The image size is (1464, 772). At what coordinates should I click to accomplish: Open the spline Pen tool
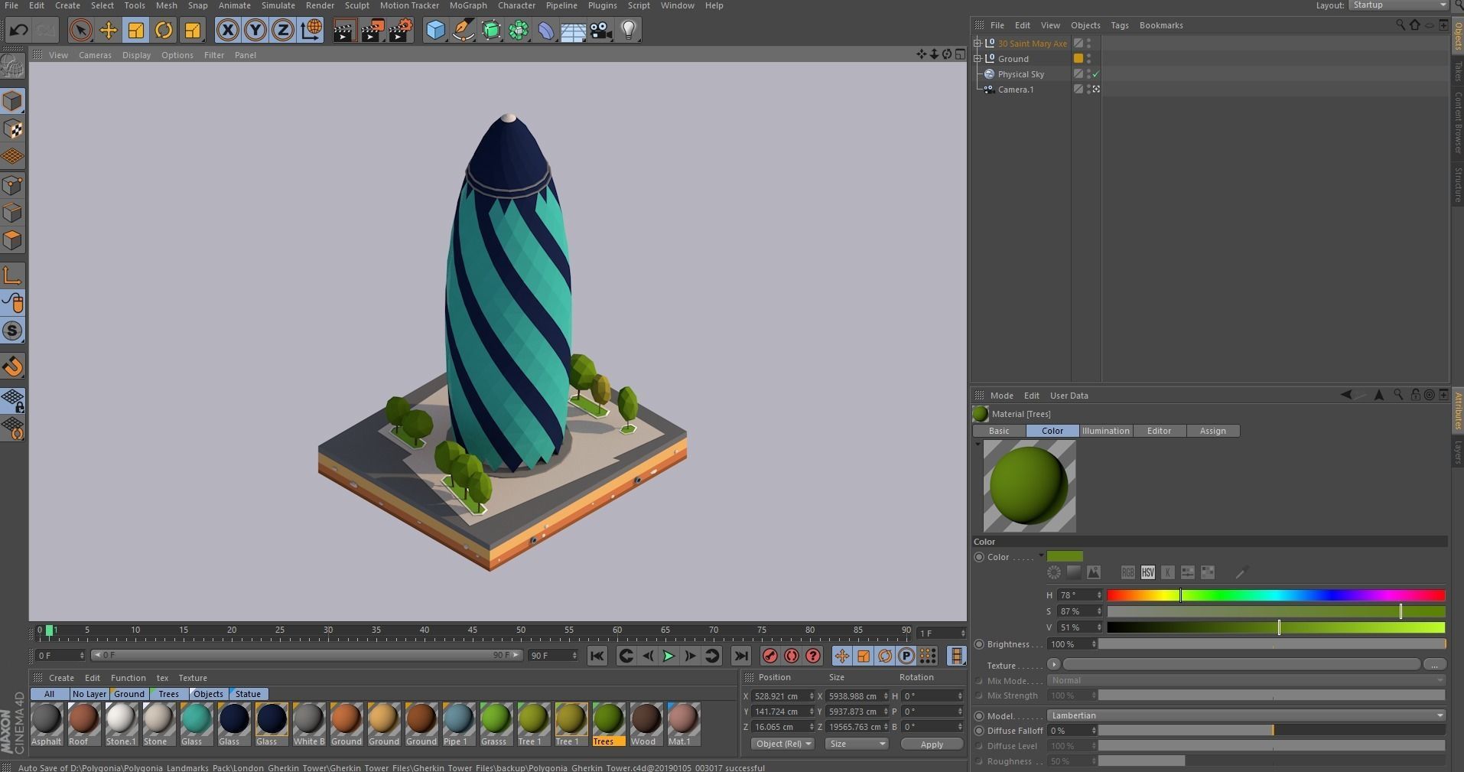(463, 31)
